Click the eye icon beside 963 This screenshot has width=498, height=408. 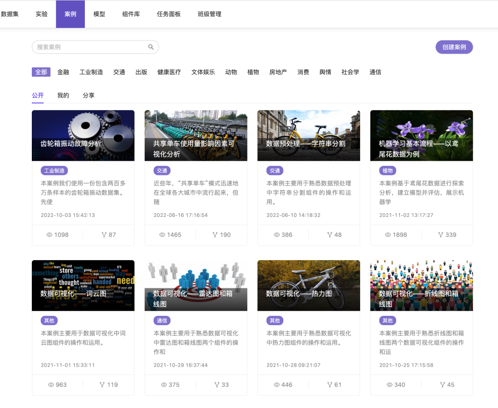51,385
